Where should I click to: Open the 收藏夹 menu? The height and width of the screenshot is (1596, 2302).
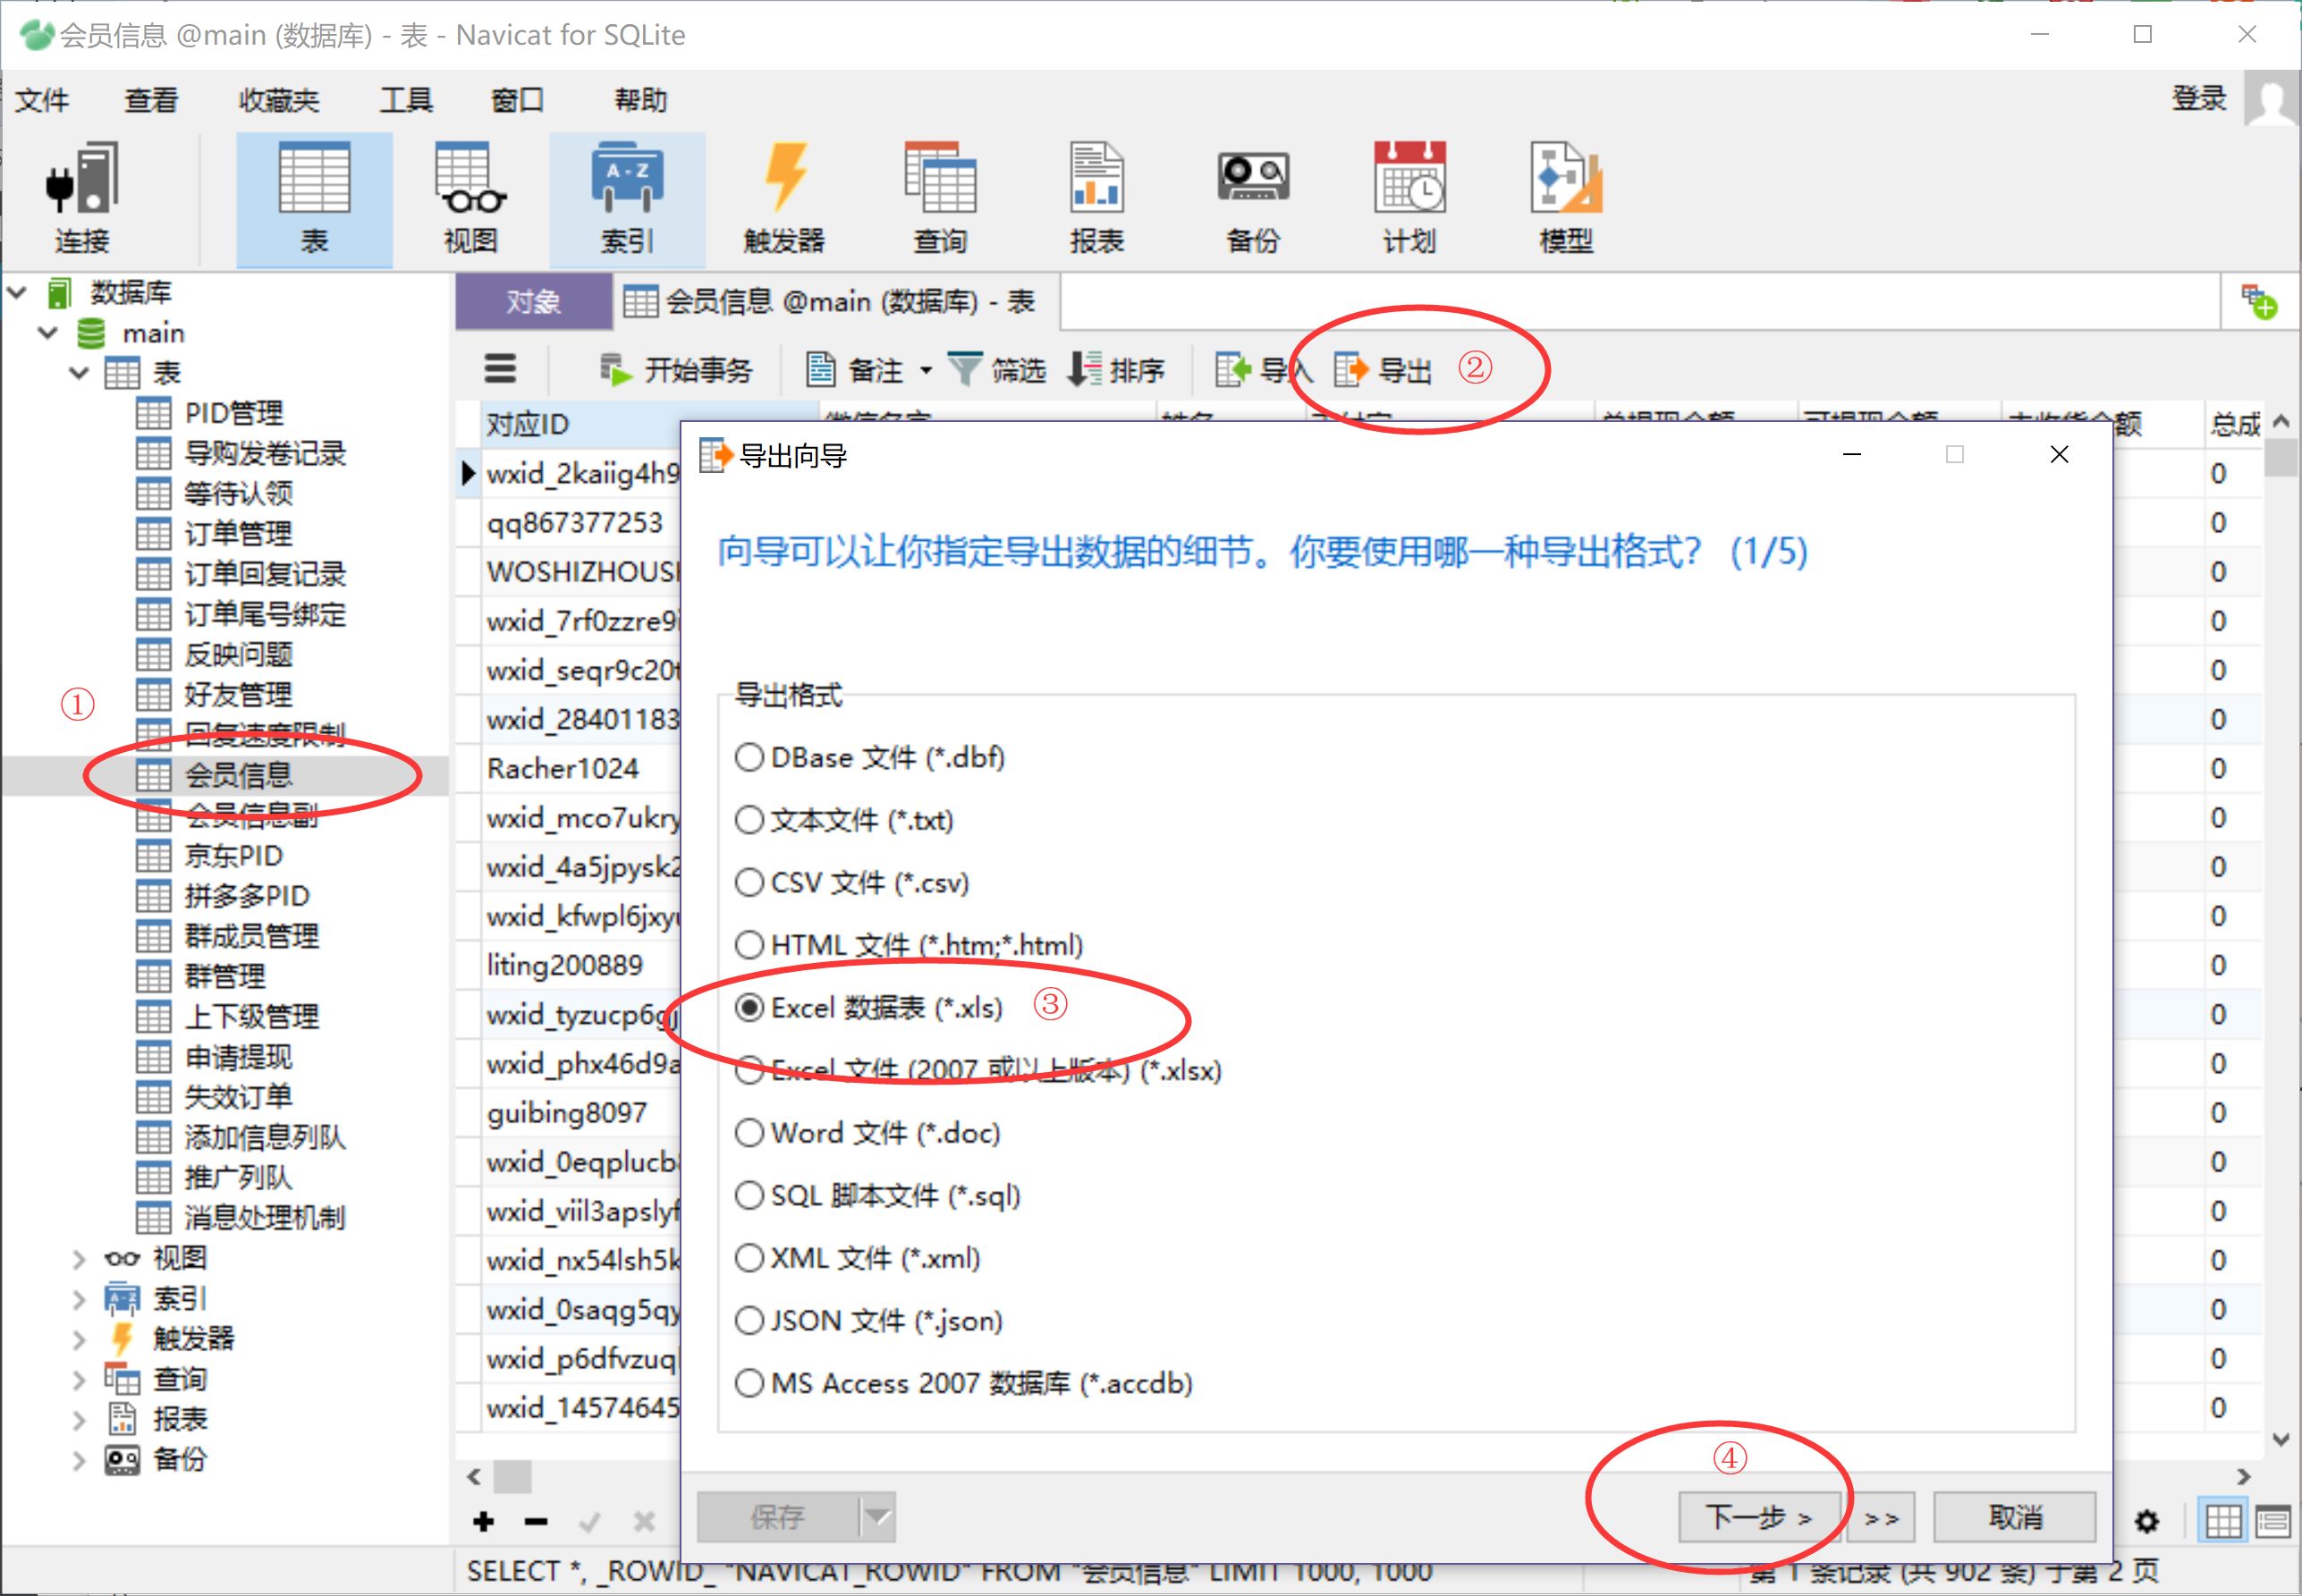(x=278, y=99)
